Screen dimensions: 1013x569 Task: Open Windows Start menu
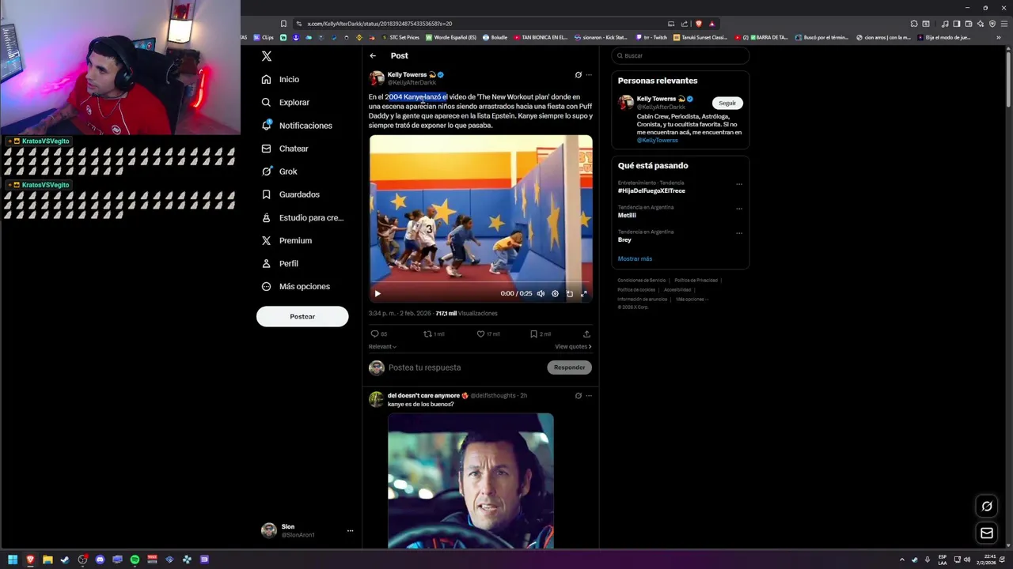[13, 560]
